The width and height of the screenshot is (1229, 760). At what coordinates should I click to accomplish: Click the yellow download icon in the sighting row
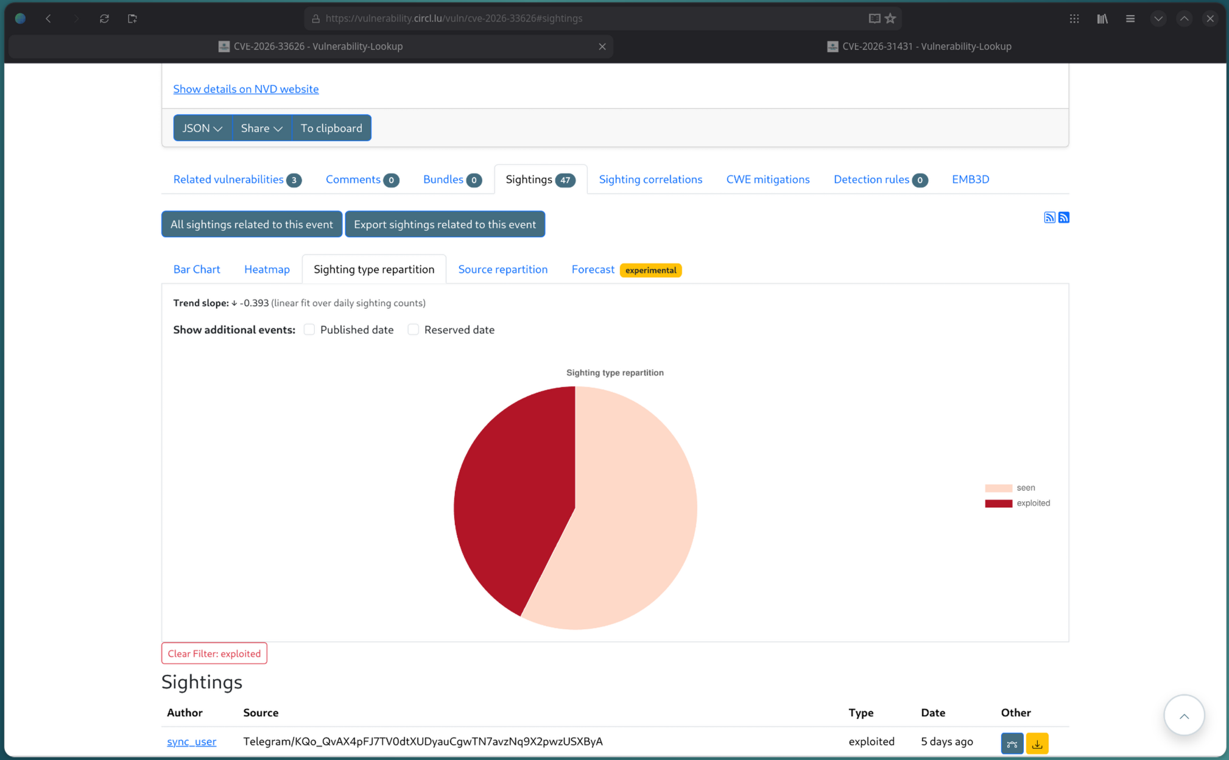click(x=1037, y=743)
